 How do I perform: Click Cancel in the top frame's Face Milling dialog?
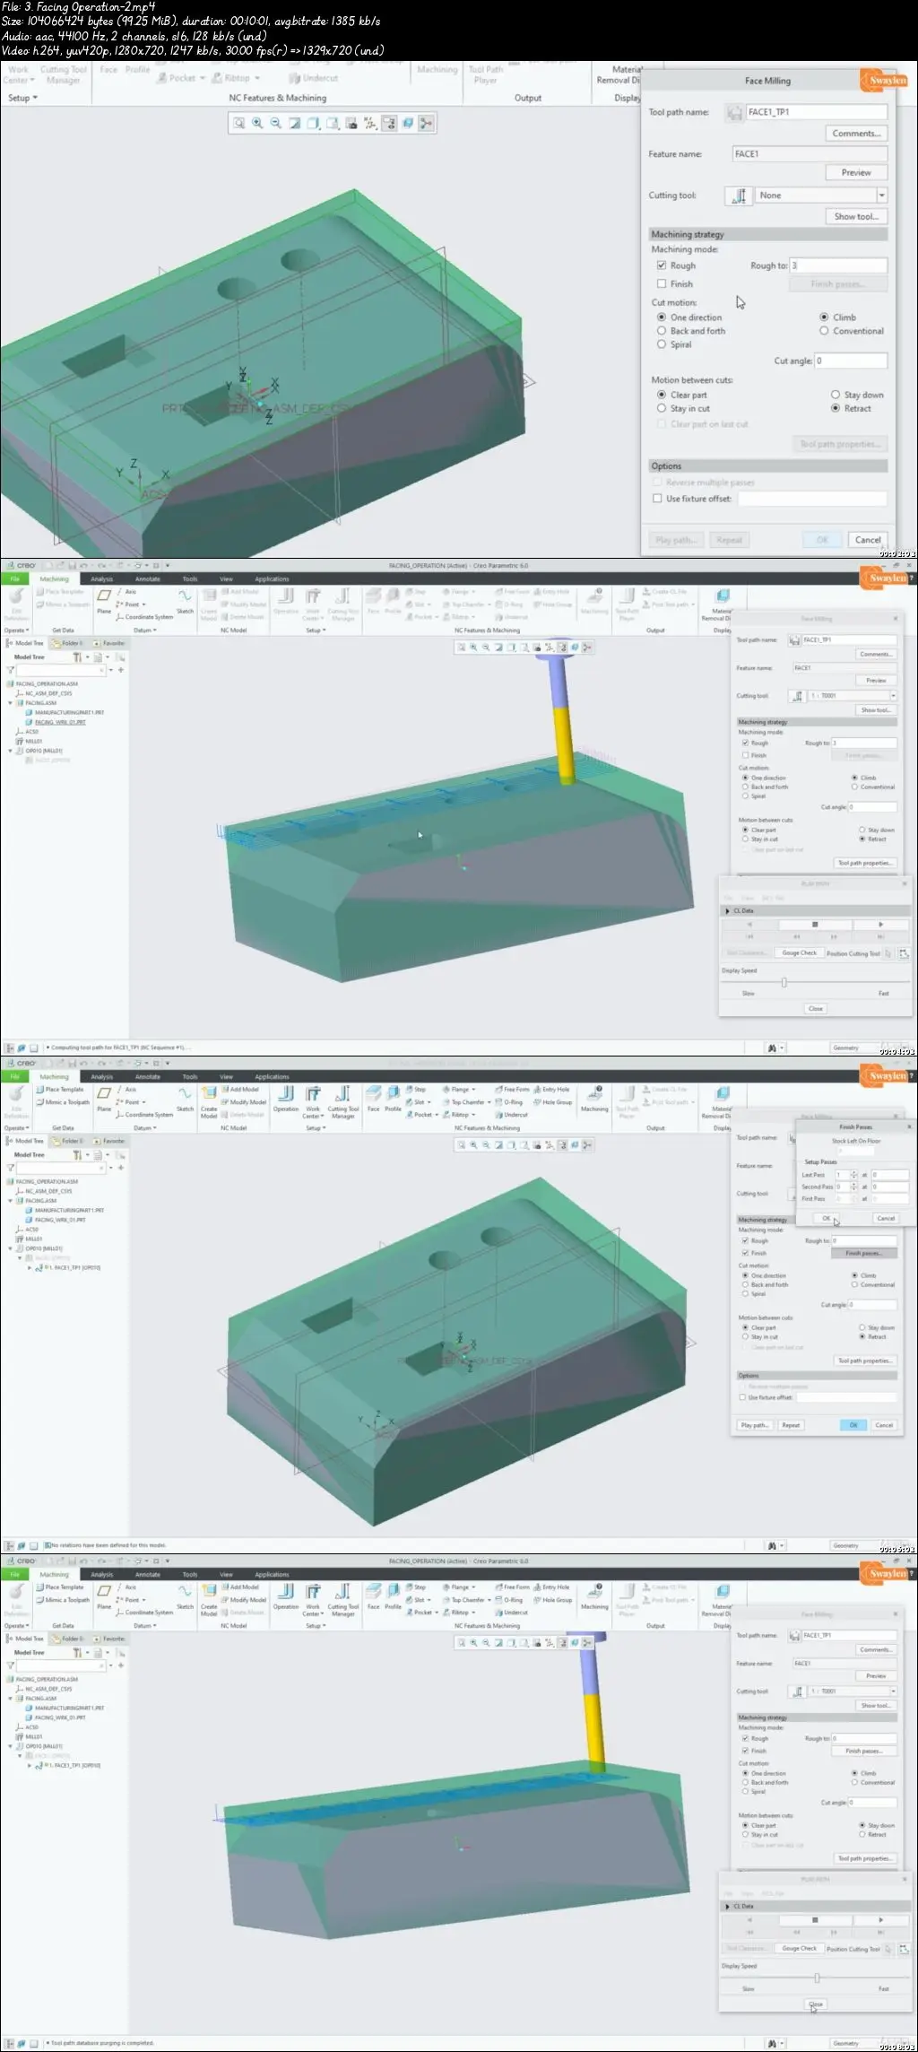tap(867, 540)
